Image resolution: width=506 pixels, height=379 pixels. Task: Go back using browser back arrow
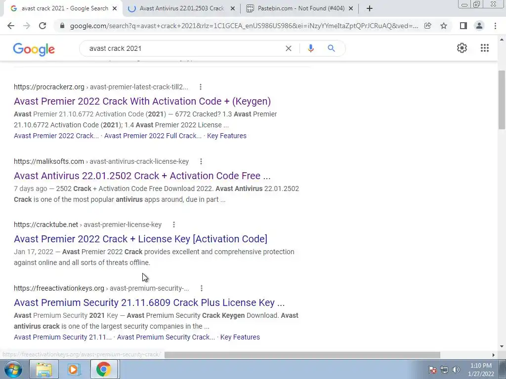(x=11, y=26)
